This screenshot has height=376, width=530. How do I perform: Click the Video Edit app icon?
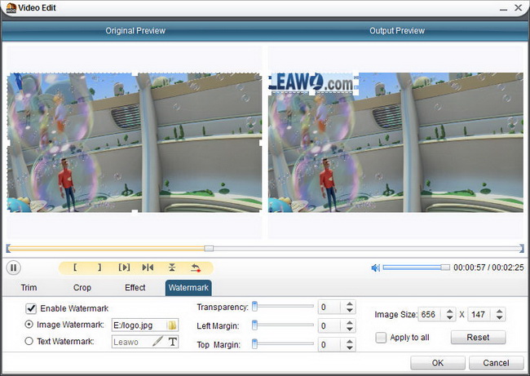[x=11, y=8]
